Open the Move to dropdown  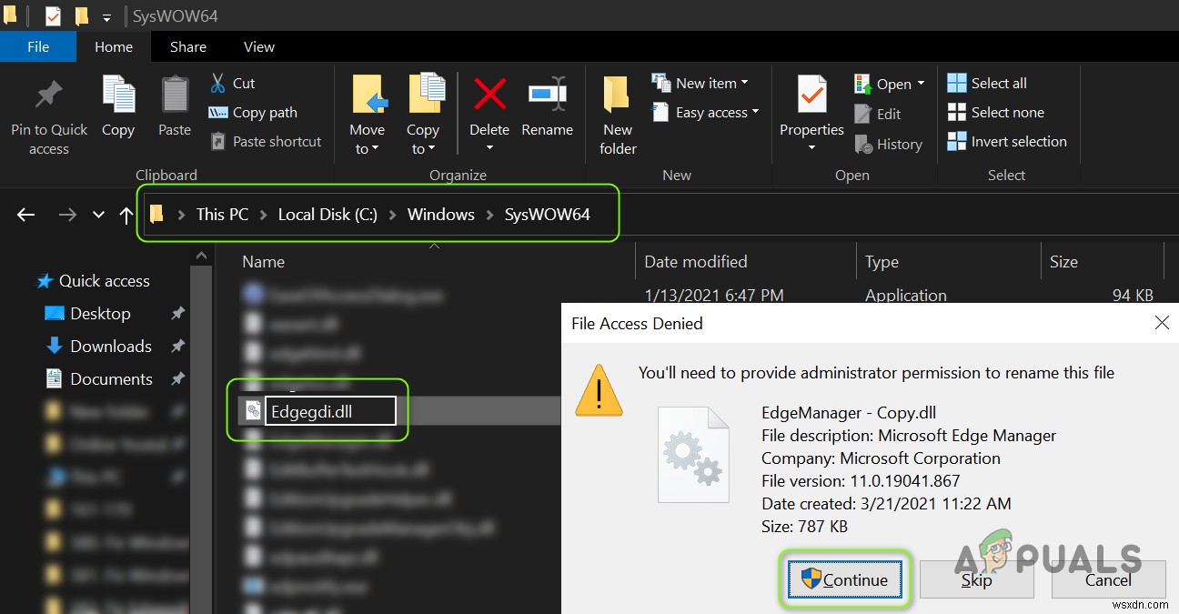click(x=368, y=116)
